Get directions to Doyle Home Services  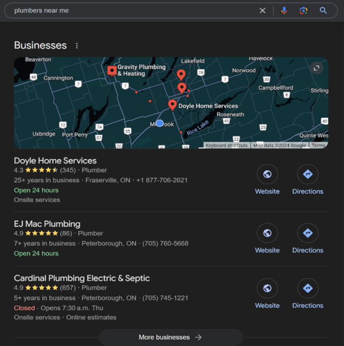pos(308,179)
